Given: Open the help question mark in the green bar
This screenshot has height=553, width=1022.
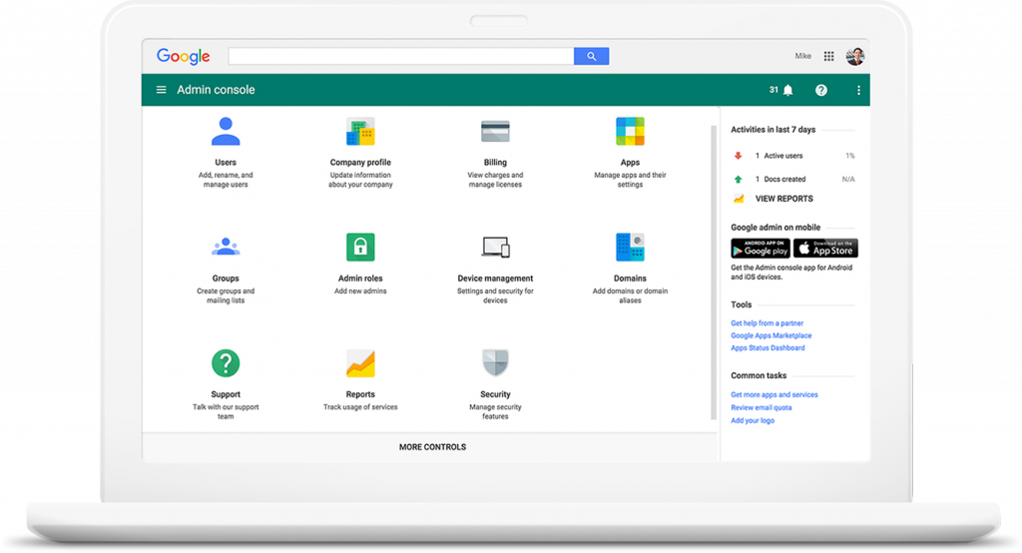Looking at the screenshot, I should tap(821, 90).
